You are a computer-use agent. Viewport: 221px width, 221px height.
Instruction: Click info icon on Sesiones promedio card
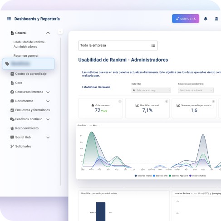[213, 101]
